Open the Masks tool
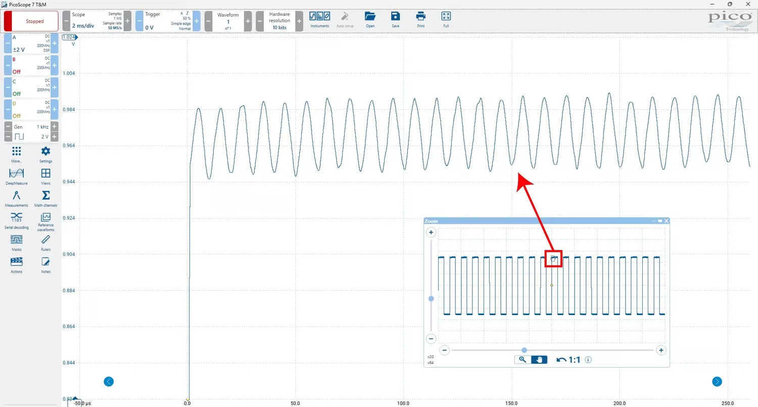Viewport: 758px width, 407px height. click(x=16, y=241)
